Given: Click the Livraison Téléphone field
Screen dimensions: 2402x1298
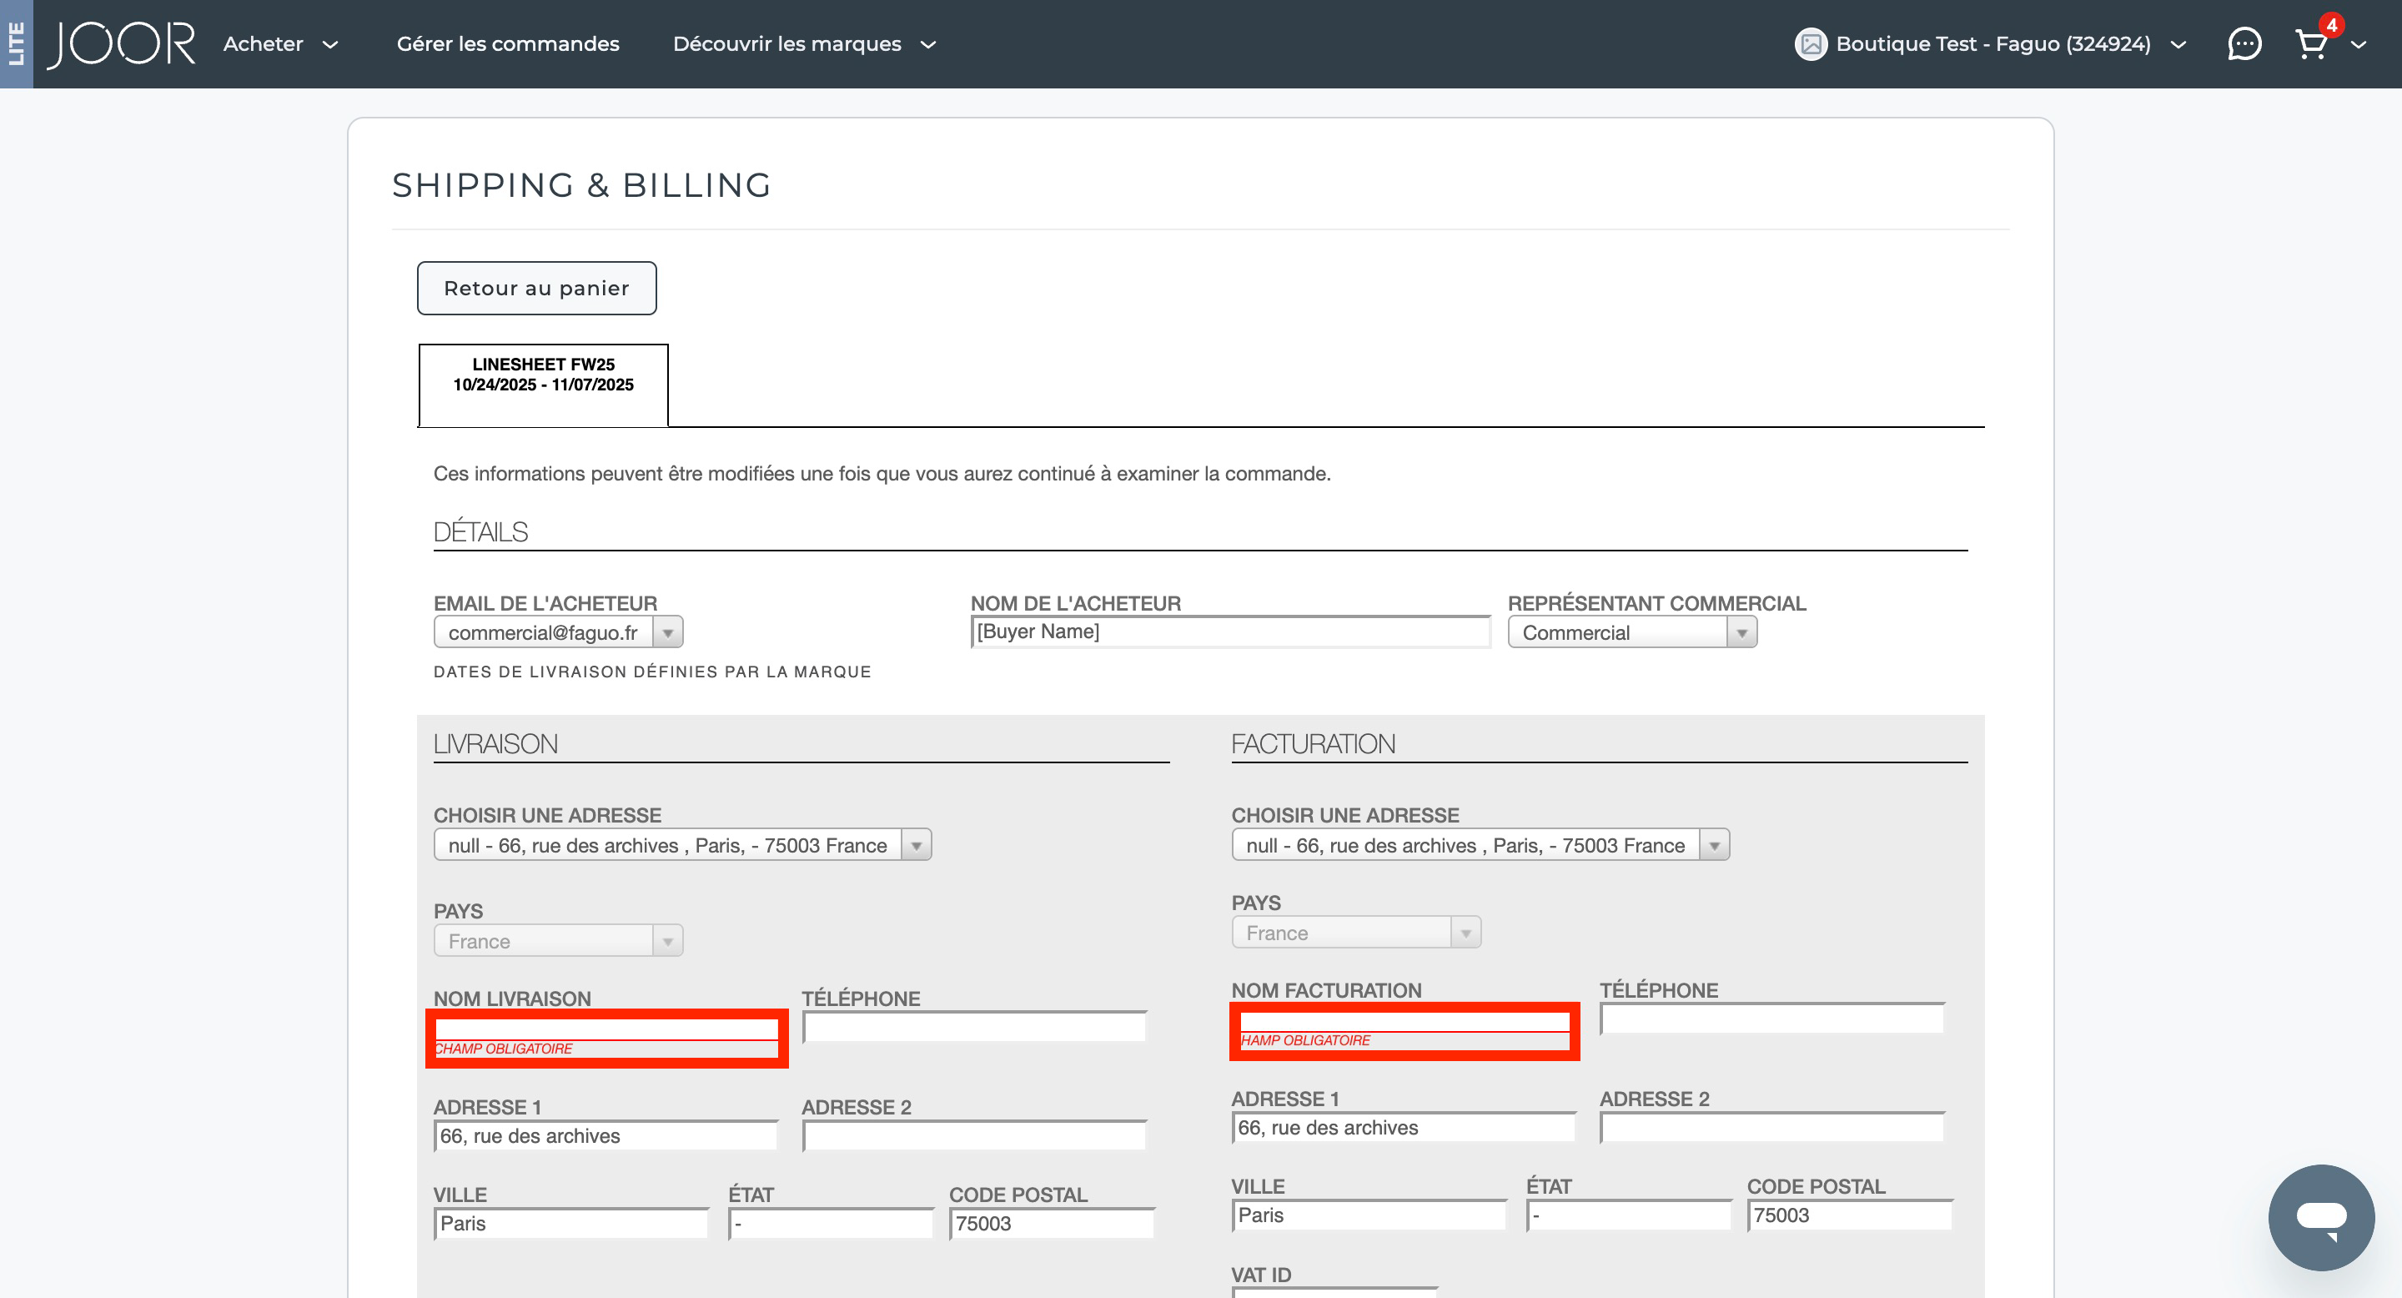Looking at the screenshot, I should (974, 1027).
